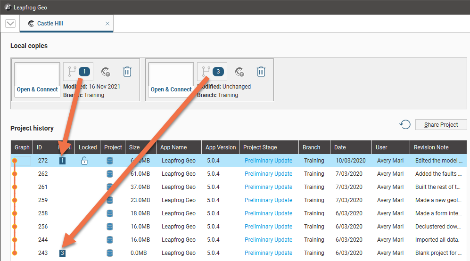Click the project database icon for revision 262
The height and width of the screenshot is (261, 470).
pyautogui.click(x=110, y=174)
